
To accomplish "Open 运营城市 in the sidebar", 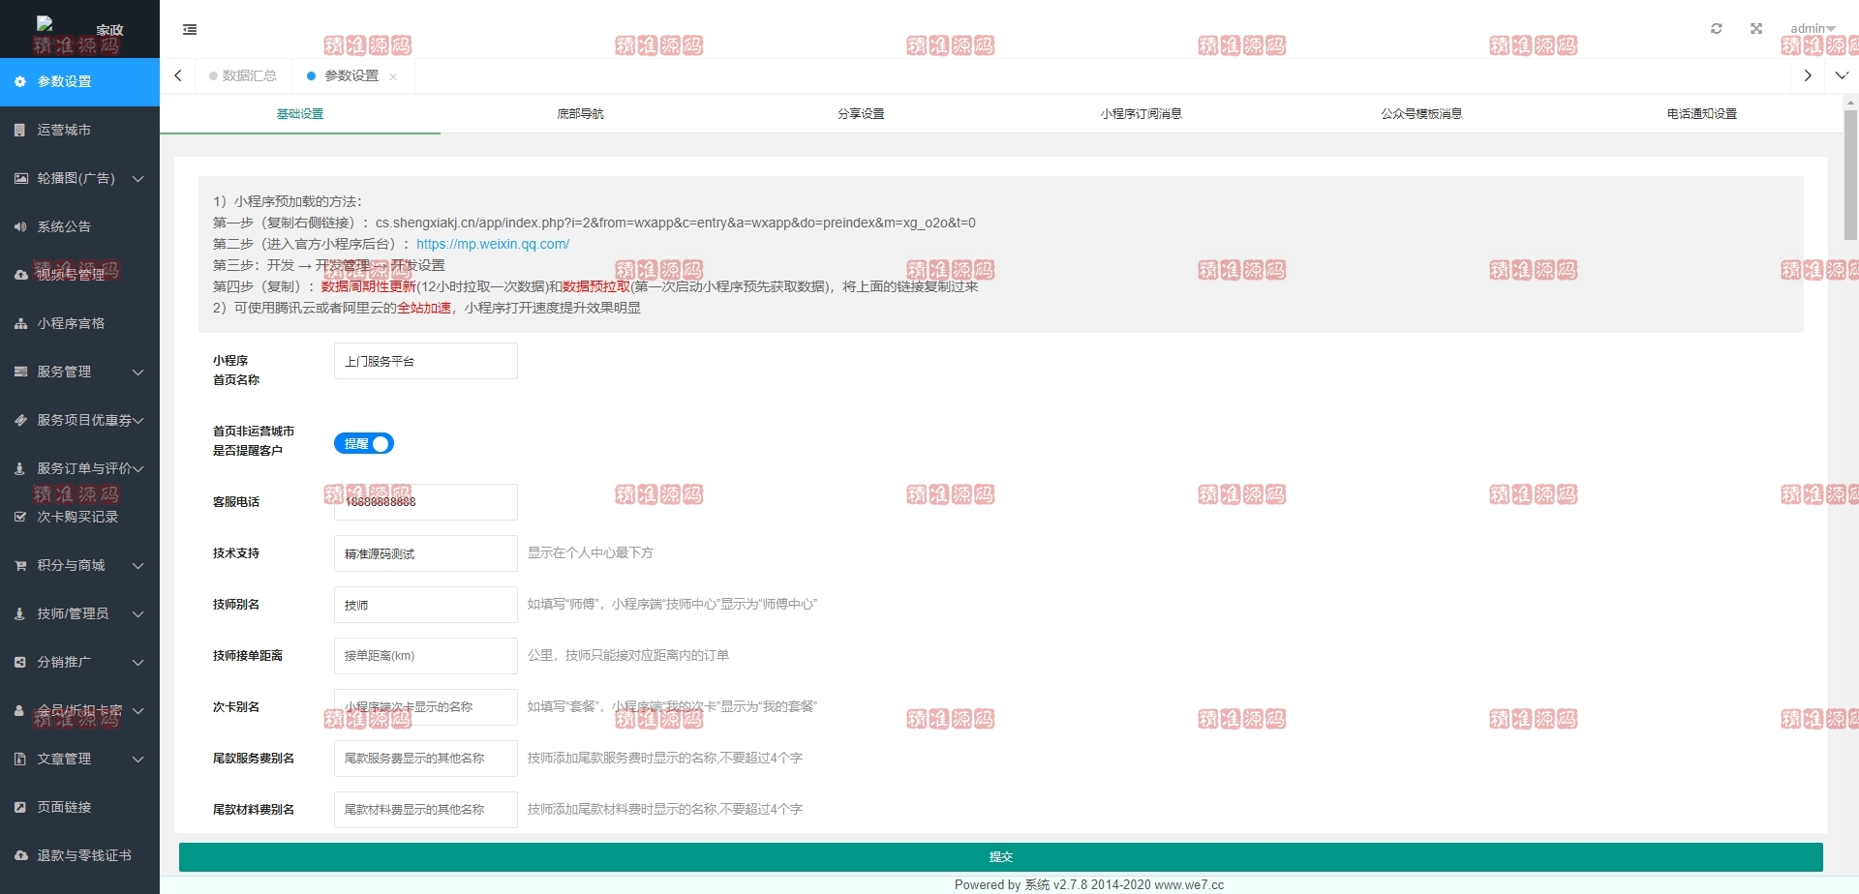I will (79, 130).
